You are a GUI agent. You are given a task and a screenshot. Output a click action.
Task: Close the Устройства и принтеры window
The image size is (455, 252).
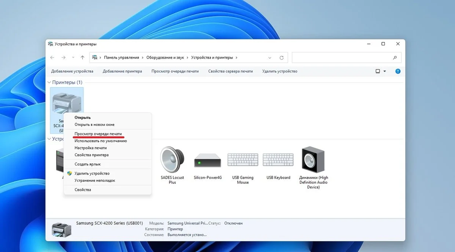click(x=398, y=44)
